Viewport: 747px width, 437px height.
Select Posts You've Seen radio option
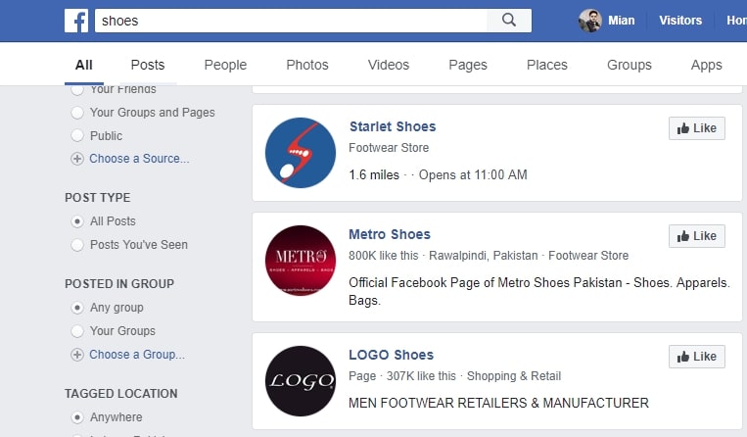tap(77, 245)
